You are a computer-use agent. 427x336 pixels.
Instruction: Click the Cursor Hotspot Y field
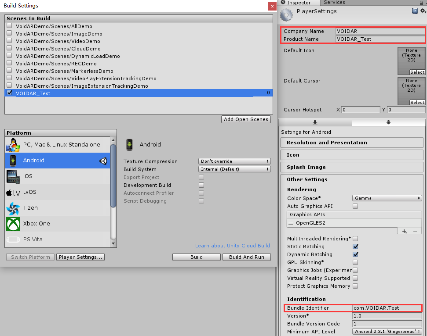click(x=406, y=110)
